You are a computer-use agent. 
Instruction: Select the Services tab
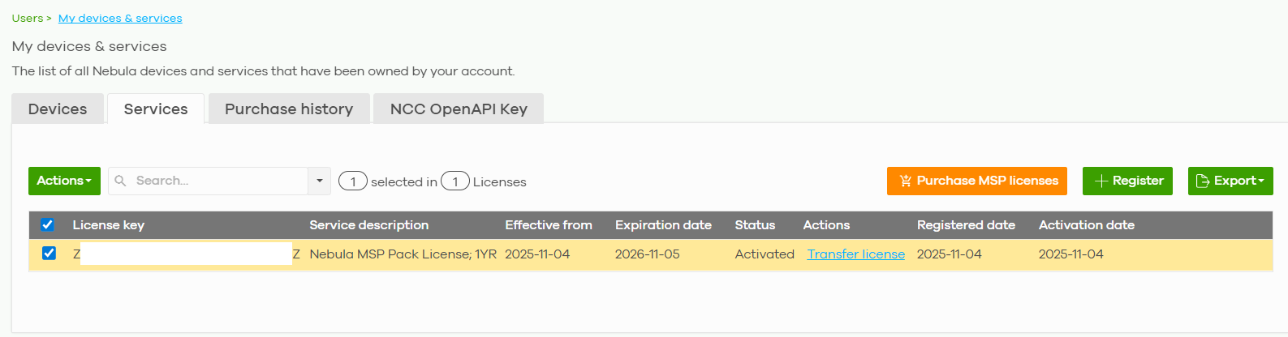click(156, 109)
